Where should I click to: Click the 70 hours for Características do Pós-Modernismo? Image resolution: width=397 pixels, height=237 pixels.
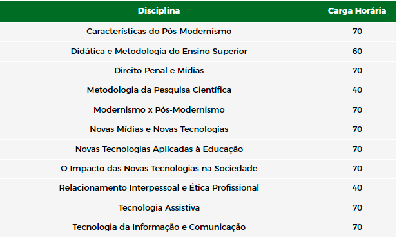click(x=357, y=32)
